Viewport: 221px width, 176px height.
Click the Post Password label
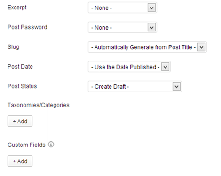coord(27,27)
